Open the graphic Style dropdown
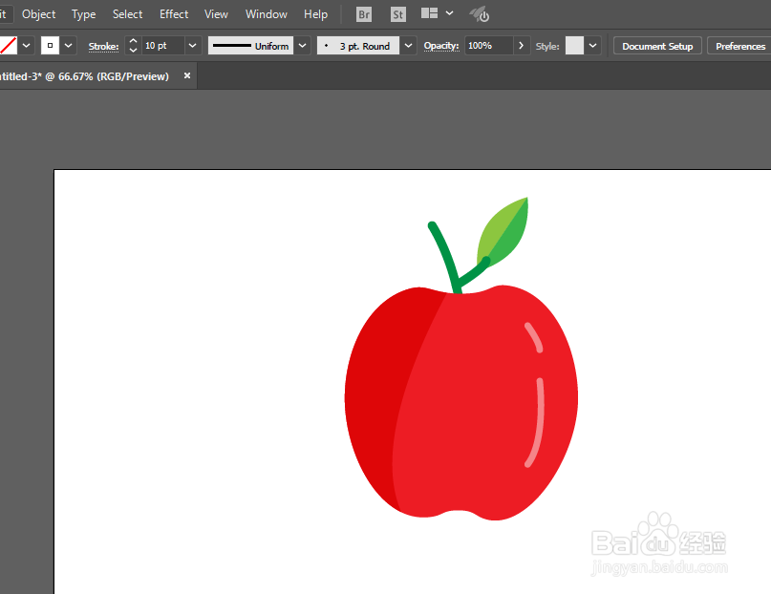This screenshot has height=594, width=771. [593, 46]
